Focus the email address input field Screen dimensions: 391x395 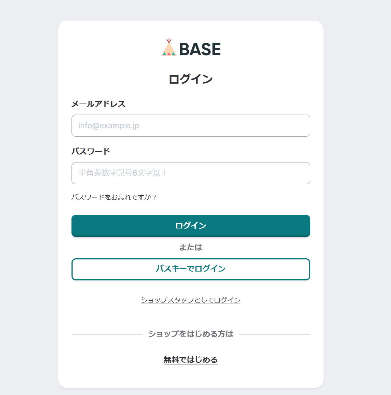click(x=191, y=126)
